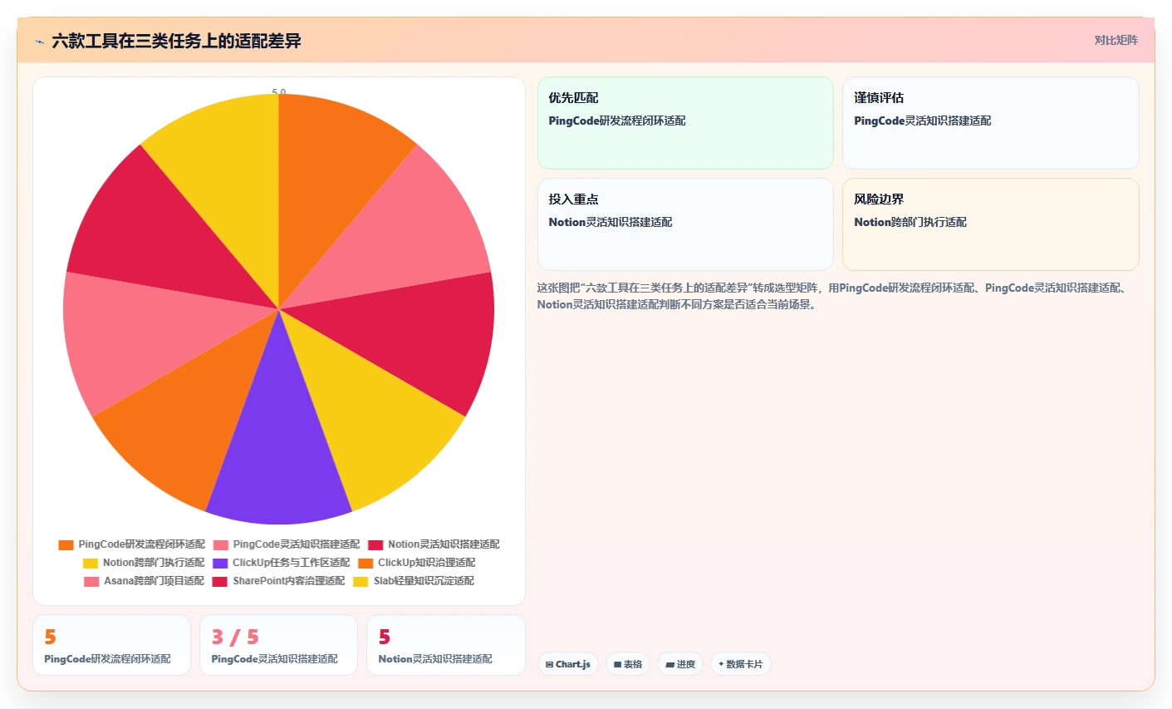1172x709 pixels.
Task: Click the description paragraph starting 这张图把
Action: point(832,296)
